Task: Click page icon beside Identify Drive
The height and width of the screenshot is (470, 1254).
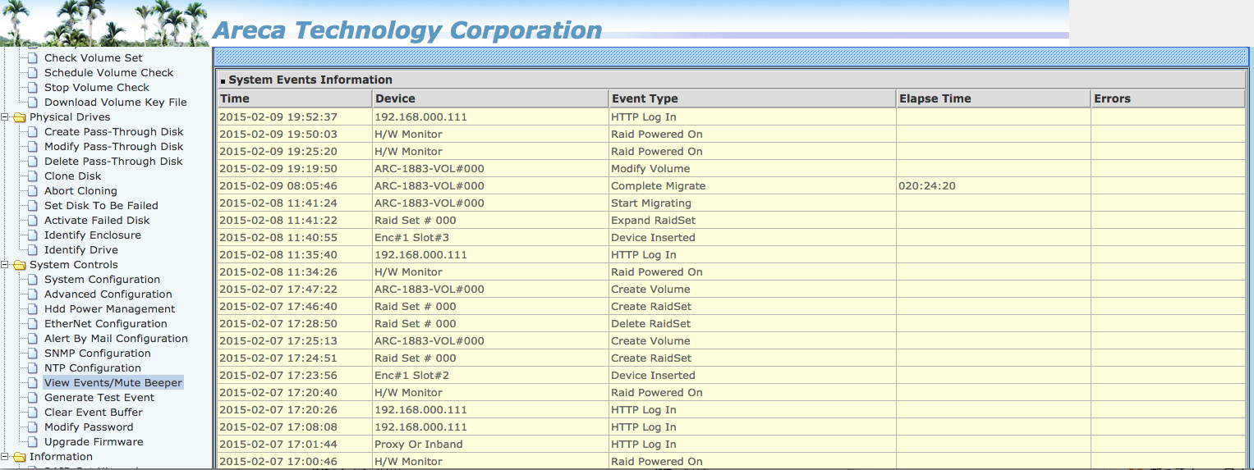Action: [33, 250]
